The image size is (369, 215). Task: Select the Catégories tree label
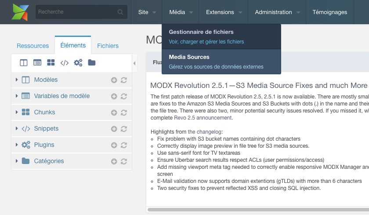(49, 161)
